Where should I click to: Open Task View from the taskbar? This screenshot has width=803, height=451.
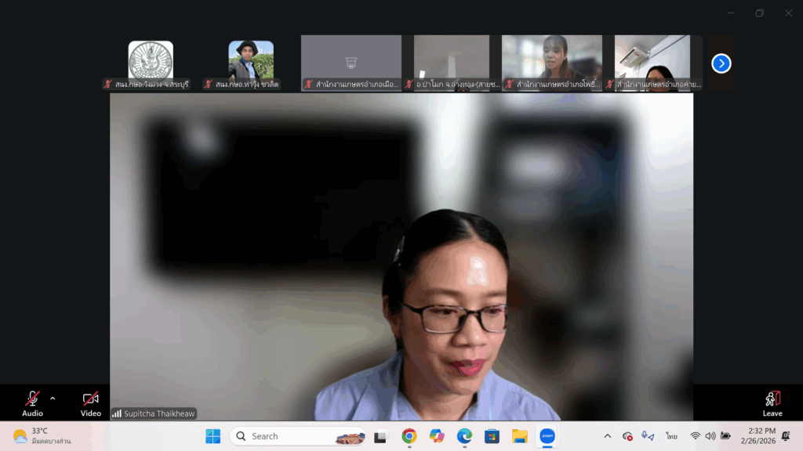point(381,436)
